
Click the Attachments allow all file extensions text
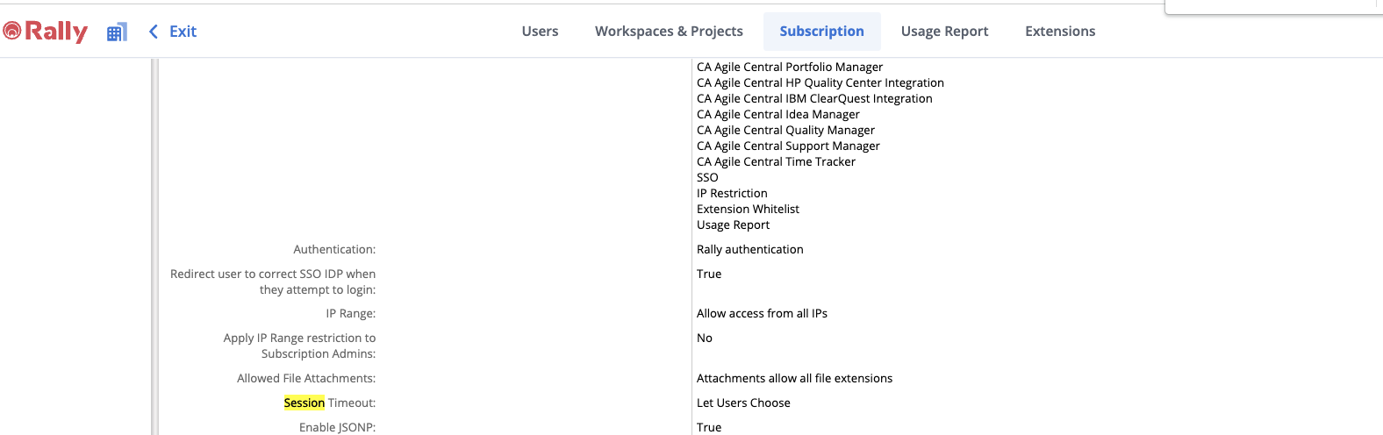click(794, 378)
